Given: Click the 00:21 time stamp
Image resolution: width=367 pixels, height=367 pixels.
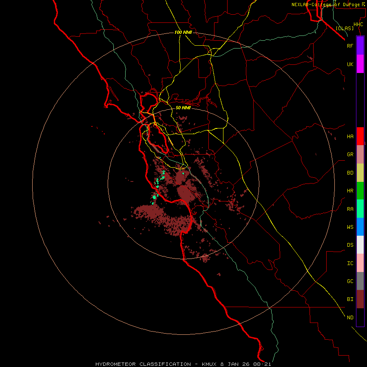Looking at the screenshot, I should (x=262, y=364).
